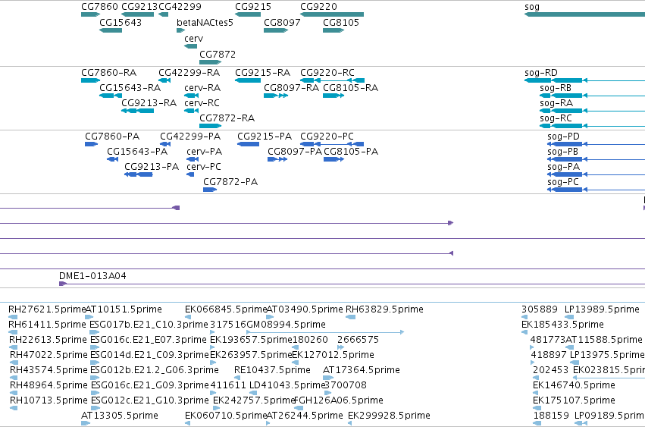The width and height of the screenshot is (645, 427).
Task: Click the cerv-PC protein label
Action: click(204, 167)
